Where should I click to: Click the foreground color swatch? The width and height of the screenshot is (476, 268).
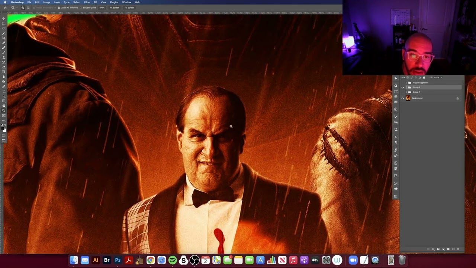coord(3,128)
